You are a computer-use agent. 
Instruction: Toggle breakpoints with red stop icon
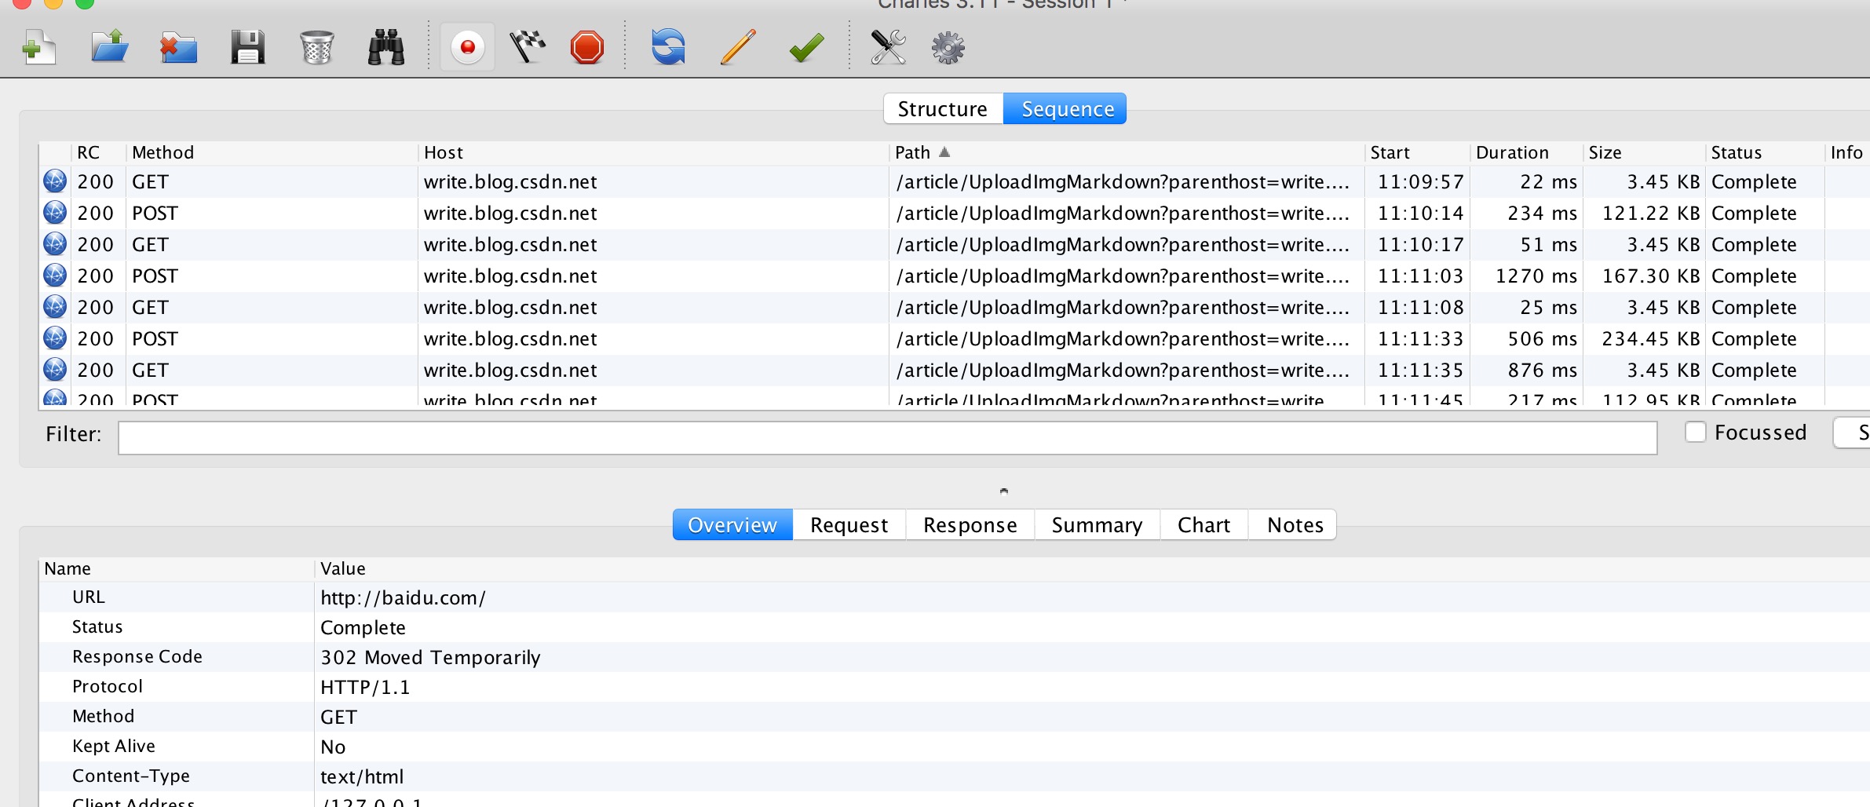[x=587, y=47]
